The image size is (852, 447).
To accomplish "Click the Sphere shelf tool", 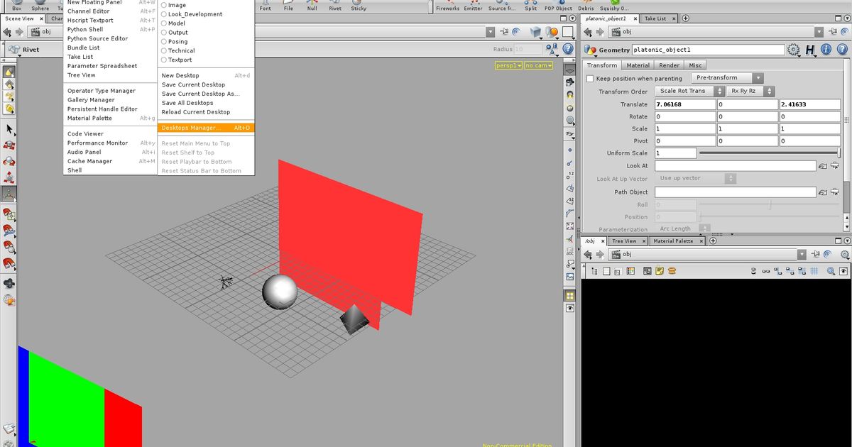I will [x=40, y=5].
